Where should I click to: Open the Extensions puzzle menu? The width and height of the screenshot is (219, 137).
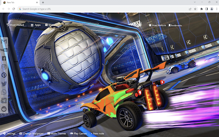click(x=202, y=9)
